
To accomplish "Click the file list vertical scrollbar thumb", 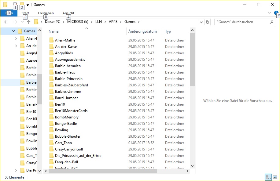I will 192,60.
